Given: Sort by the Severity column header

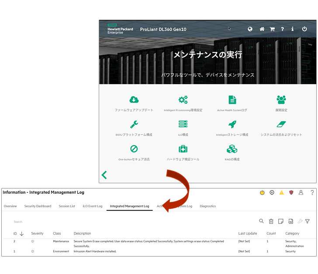Looking at the screenshot, I should tap(37, 233).
